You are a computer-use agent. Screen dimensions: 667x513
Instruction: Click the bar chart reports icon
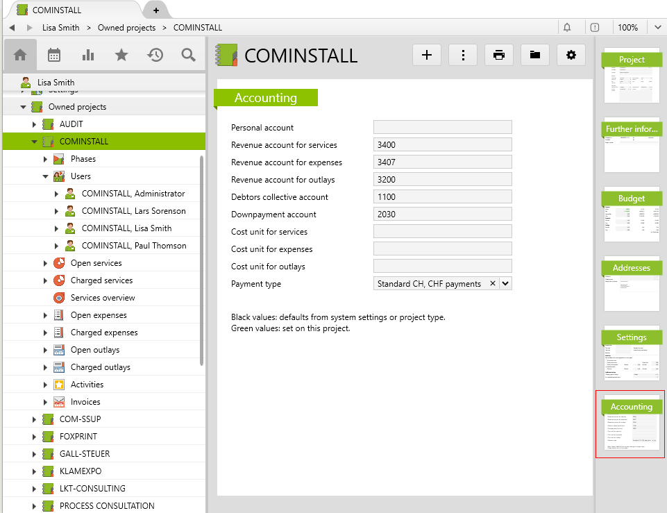click(x=88, y=55)
